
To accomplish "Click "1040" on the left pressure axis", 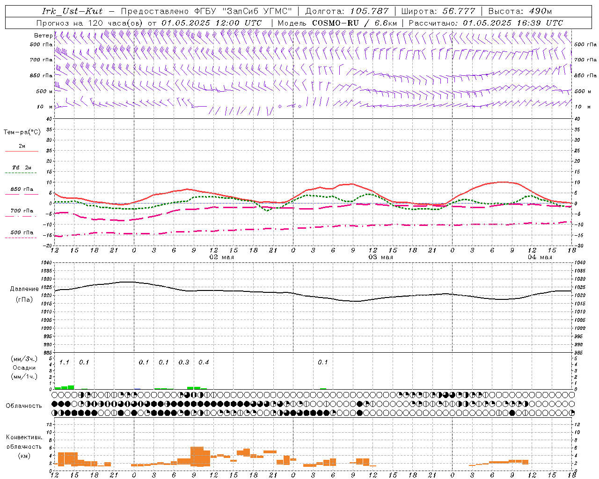I will (47, 262).
